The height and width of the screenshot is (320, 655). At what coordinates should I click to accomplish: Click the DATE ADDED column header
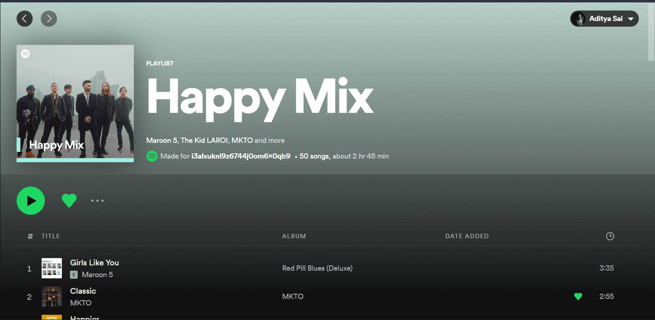point(467,236)
